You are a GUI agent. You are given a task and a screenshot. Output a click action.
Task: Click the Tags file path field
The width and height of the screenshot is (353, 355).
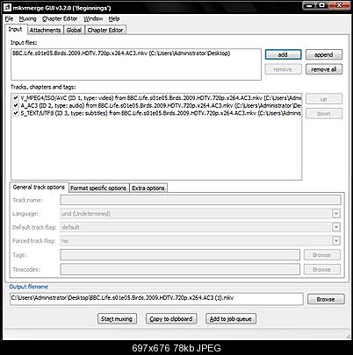[x=180, y=255]
